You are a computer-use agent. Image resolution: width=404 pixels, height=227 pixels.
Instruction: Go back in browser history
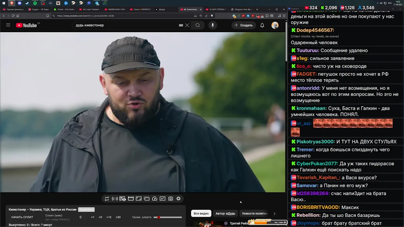pos(4,16)
